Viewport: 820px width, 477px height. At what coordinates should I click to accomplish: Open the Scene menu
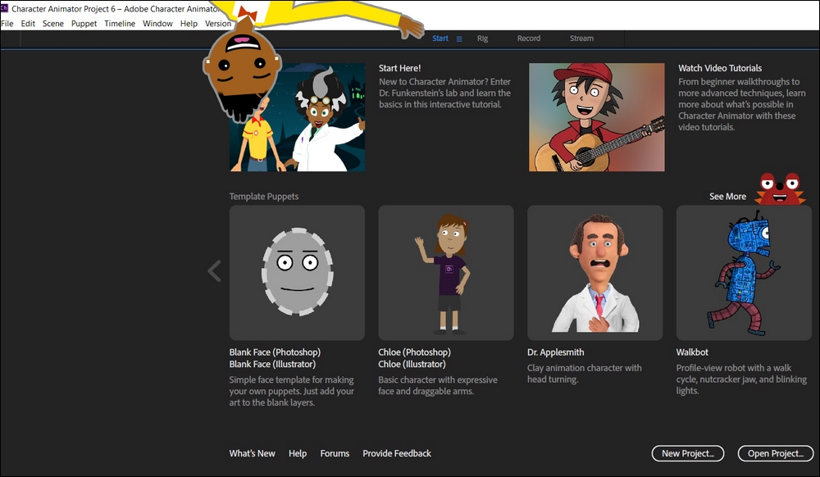[52, 24]
